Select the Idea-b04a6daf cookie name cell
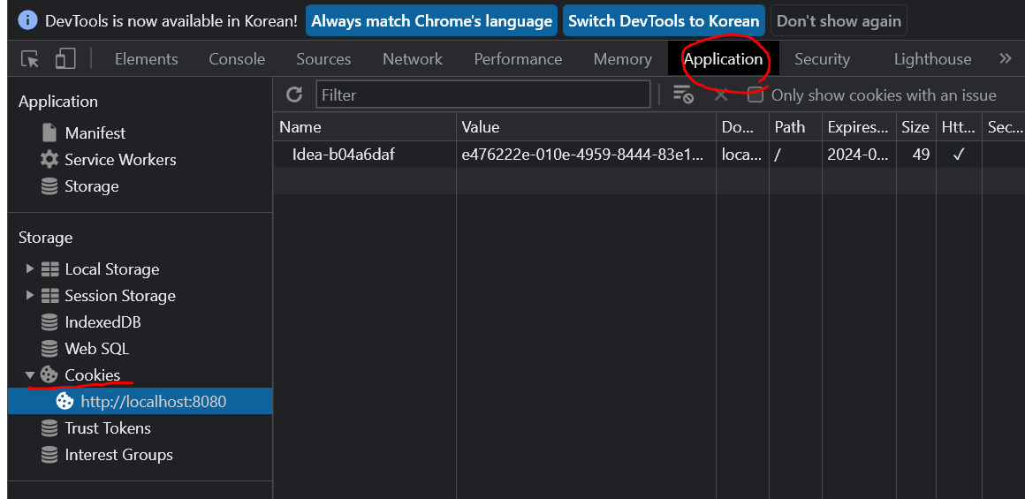This screenshot has height=499, width=1025. tap(365, 155)
